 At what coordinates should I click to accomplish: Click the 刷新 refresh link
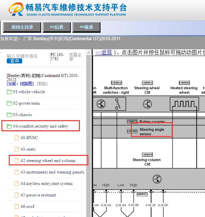42,84
